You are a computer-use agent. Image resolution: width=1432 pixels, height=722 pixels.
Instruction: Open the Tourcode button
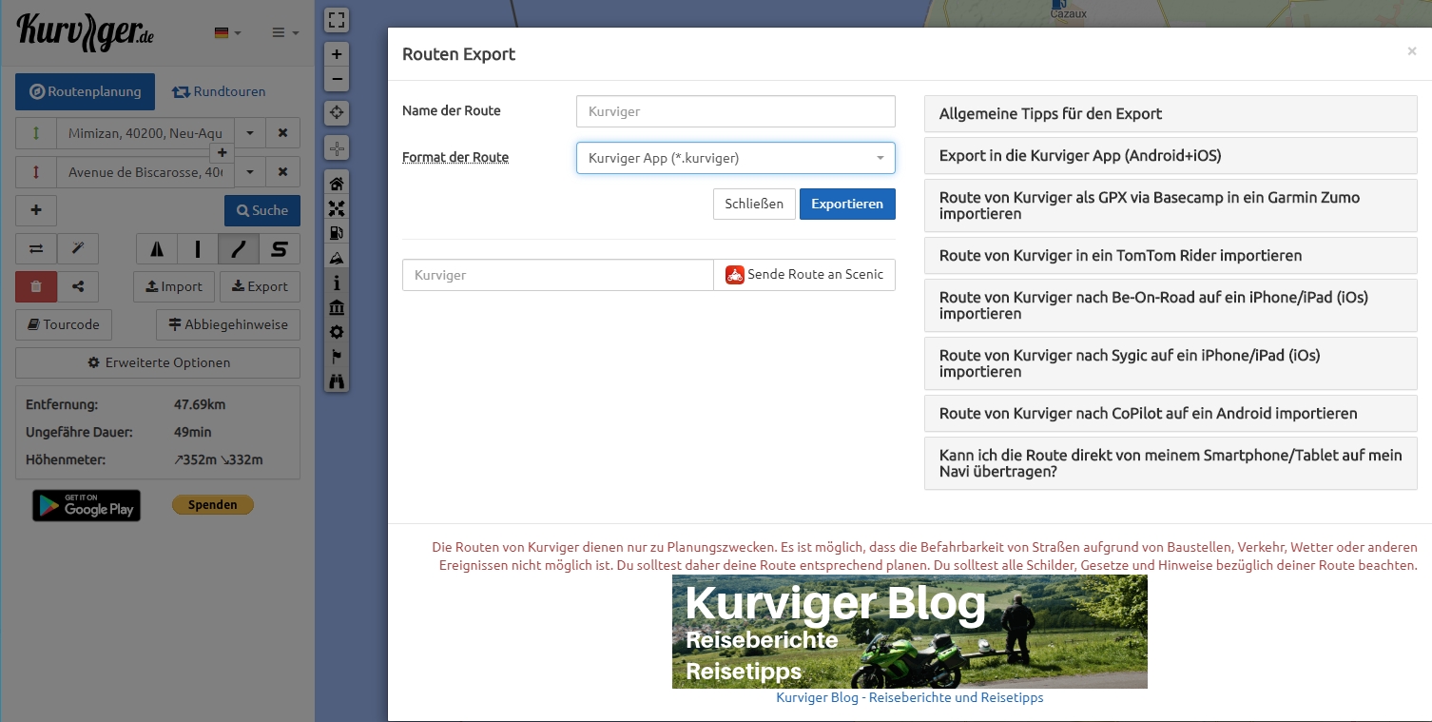[64, 324]
